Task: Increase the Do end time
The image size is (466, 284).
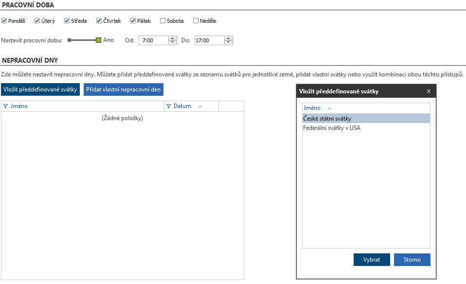Action: (229, 38)
